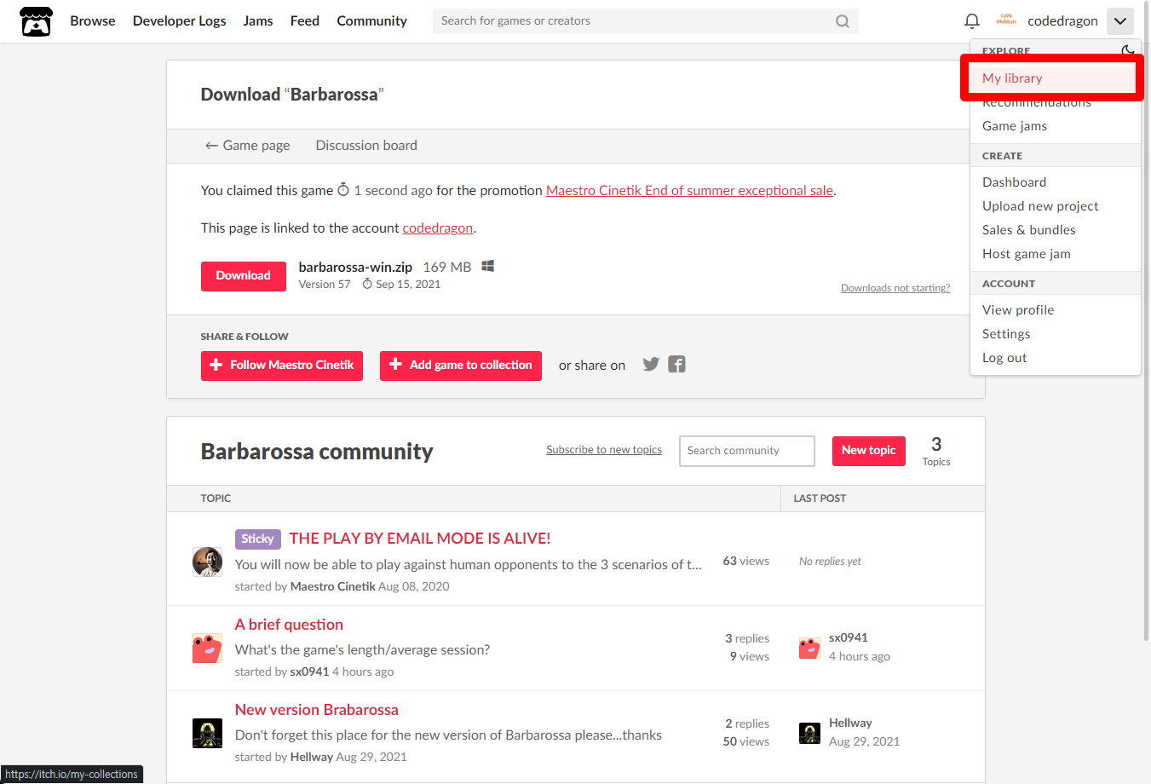
Task: Click Downloads not starting? link
Action: coord(895,288)
